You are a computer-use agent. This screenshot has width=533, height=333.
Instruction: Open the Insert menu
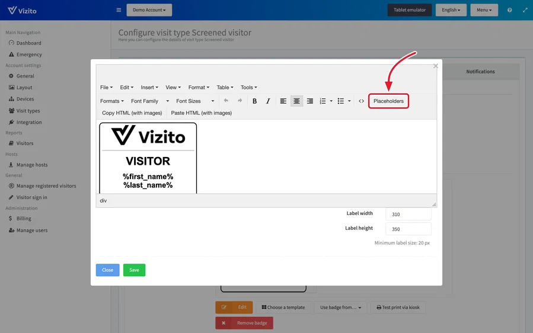(149, 87)
